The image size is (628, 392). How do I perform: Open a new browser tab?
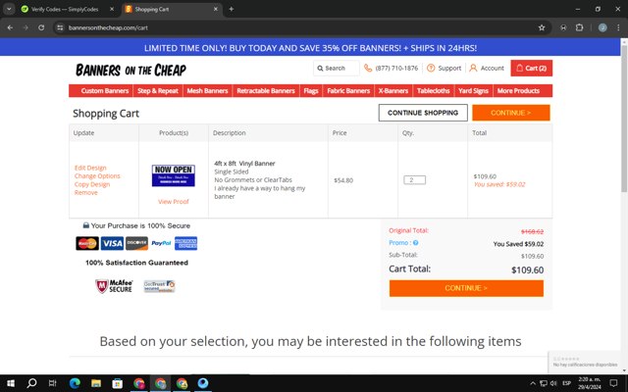click(232, 9)
